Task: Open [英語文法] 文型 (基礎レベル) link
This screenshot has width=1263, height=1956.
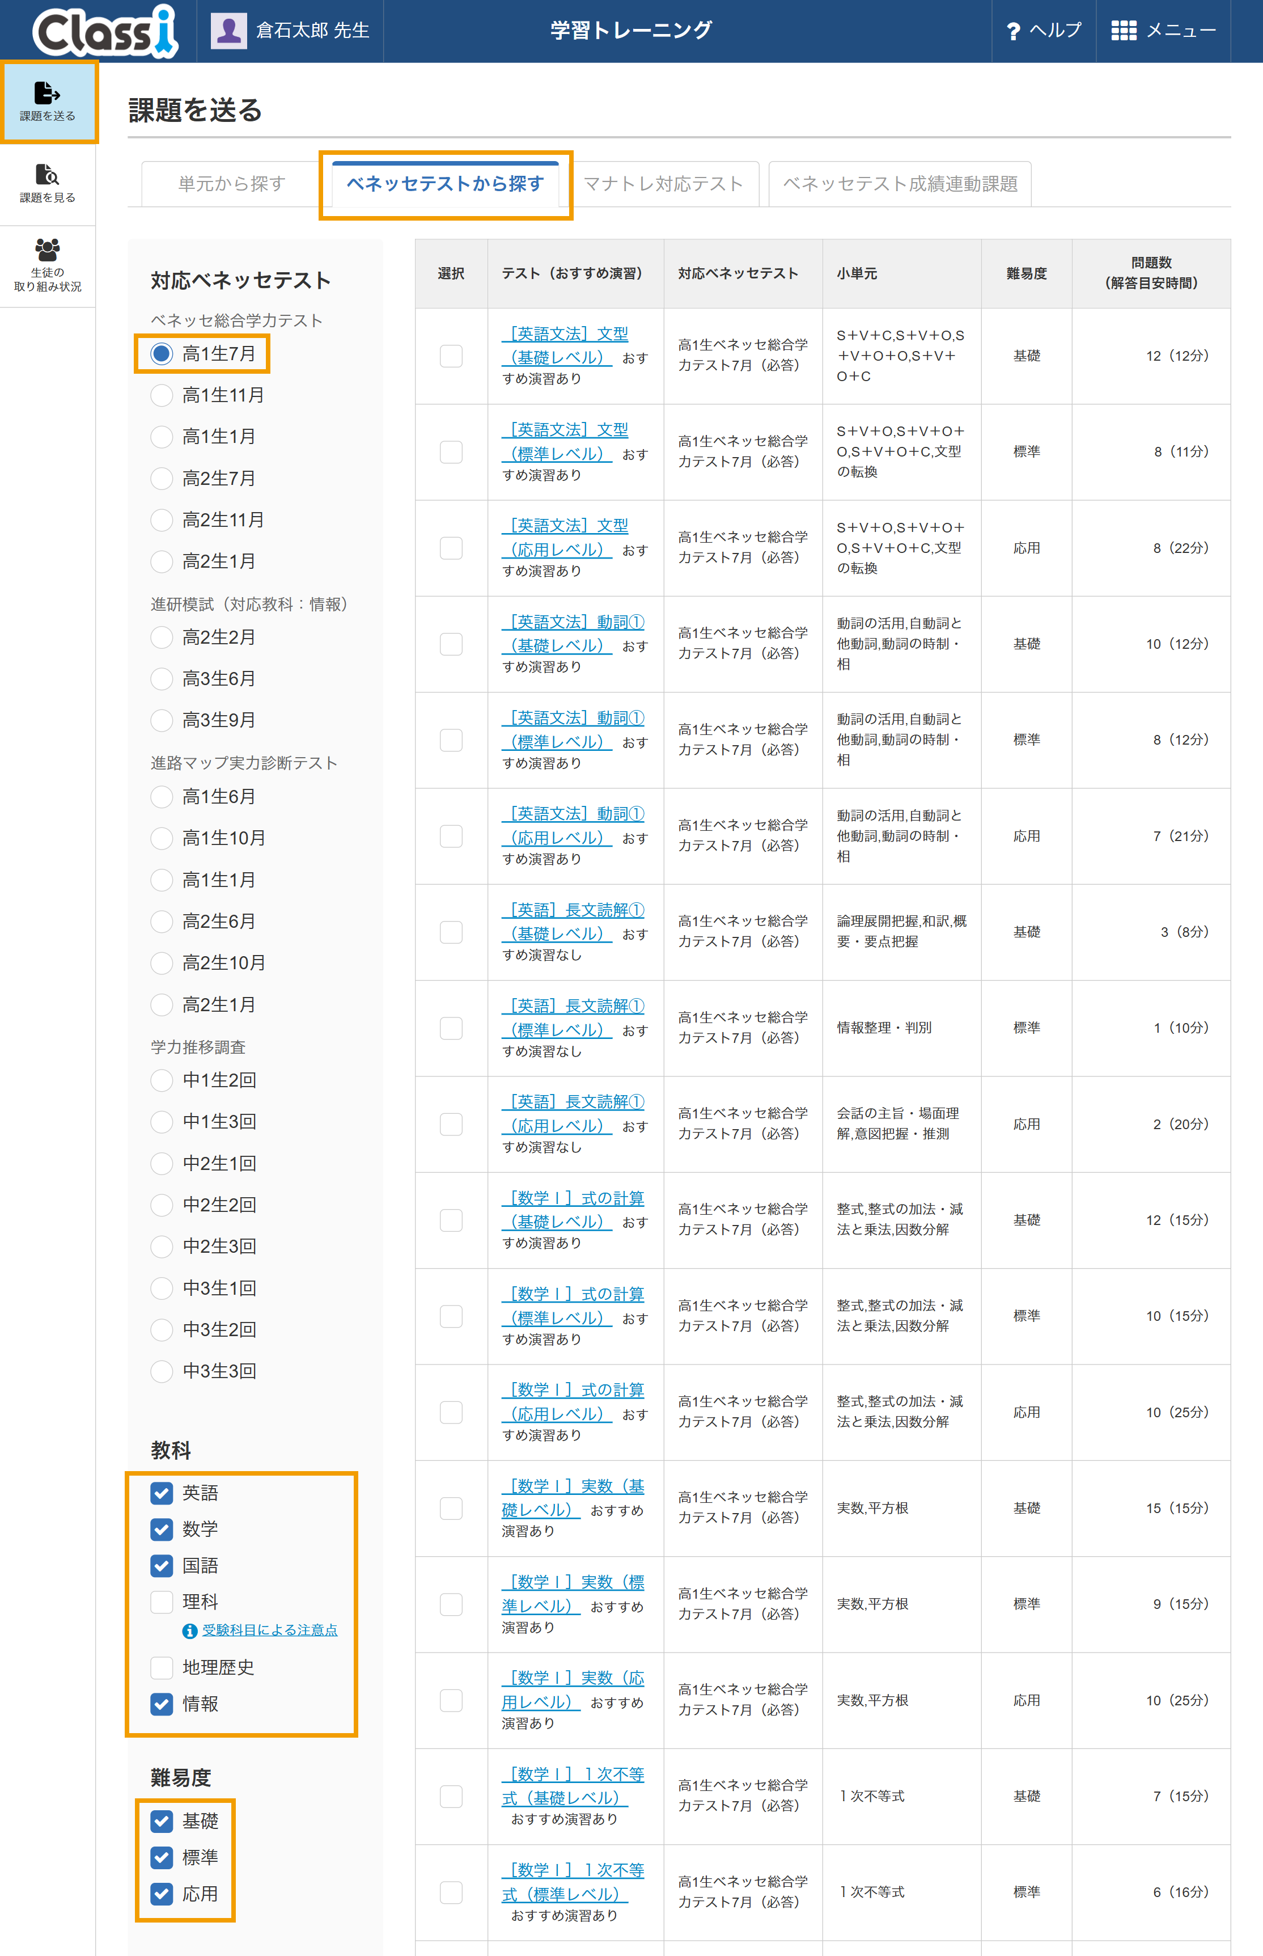Action: pyautogui.click(x=564, y=345)
